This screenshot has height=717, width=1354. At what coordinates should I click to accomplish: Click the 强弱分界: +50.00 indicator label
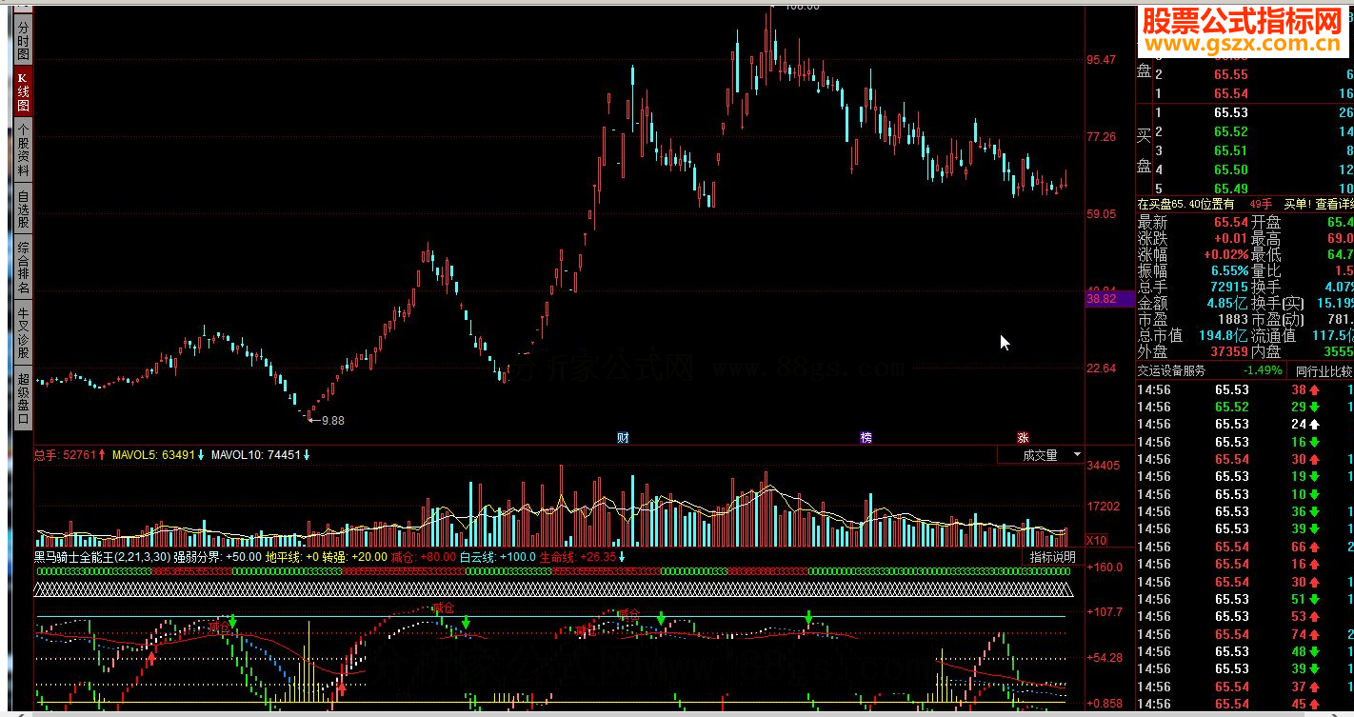click(x=218, y=556)
